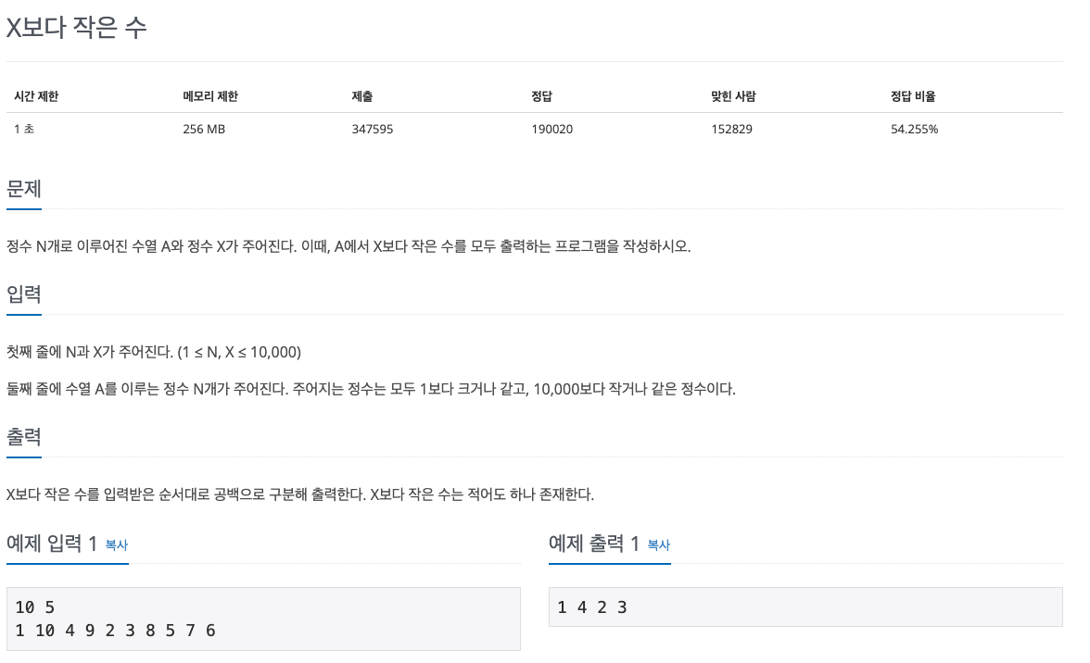Click the solver count 152829
This screenshot has width=1090, height=663.
pyautogui.click(x=733, y=129)
